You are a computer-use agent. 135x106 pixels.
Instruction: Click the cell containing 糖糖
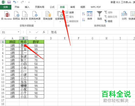coord(23,86)
